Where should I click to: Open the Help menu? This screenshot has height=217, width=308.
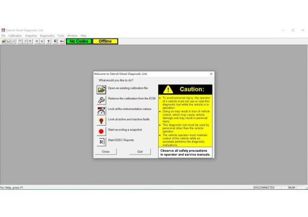[x=83, y=35]
